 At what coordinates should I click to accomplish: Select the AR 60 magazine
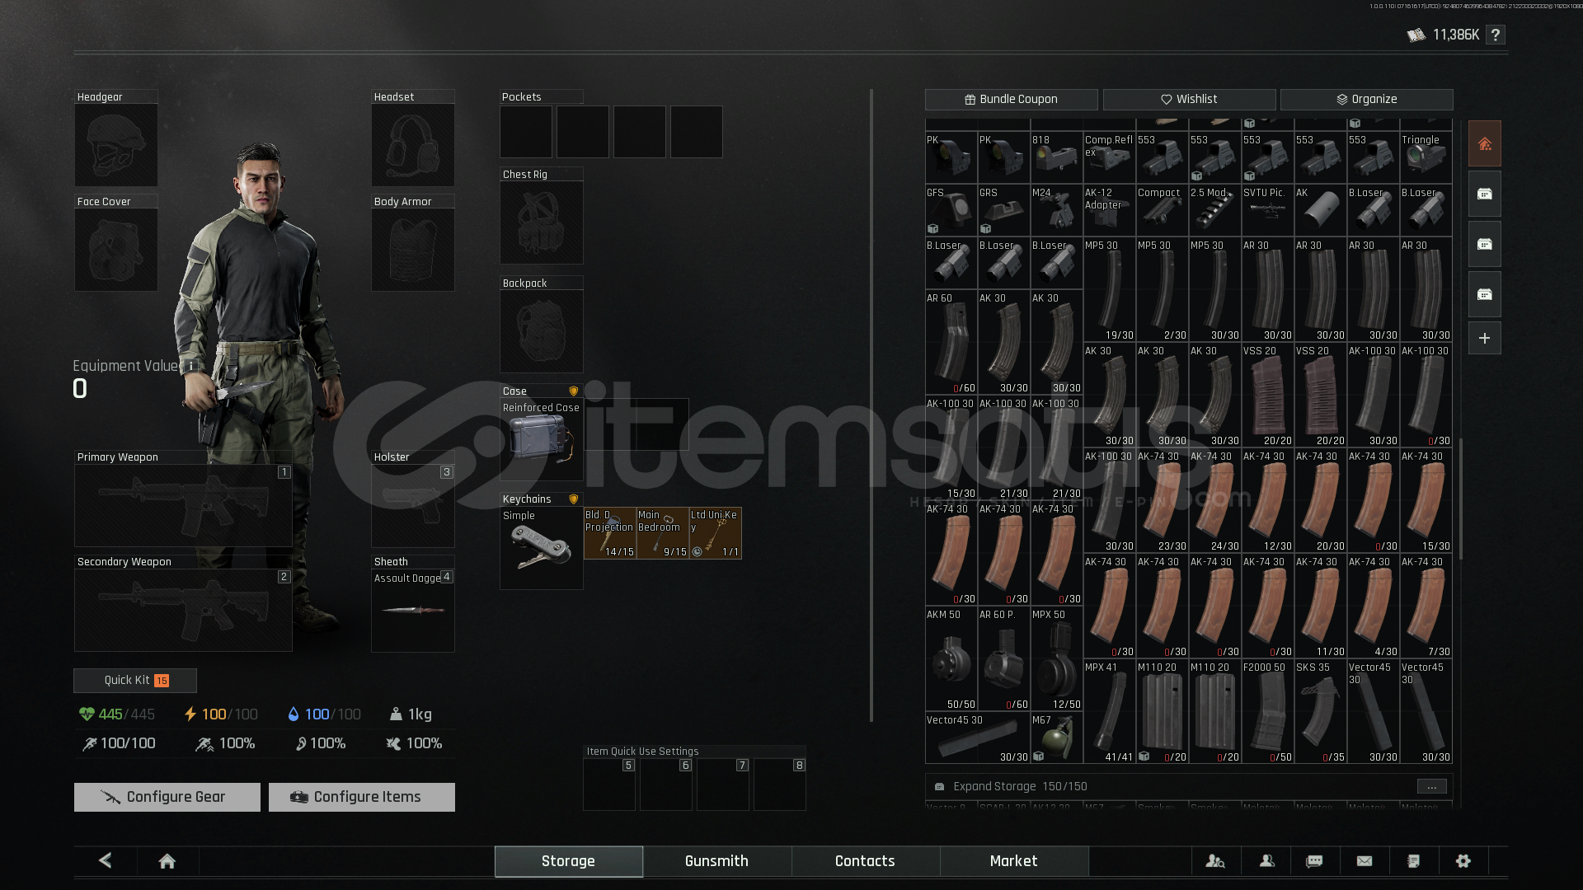[x=951, y=343]
